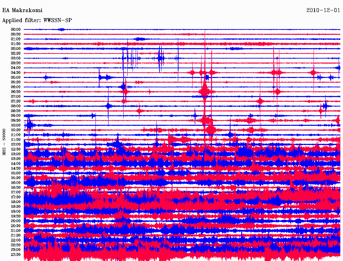Select the 22:30 time row label
Image resolution: width=343 pixels, height=261 pixels.
coord(16,245)
